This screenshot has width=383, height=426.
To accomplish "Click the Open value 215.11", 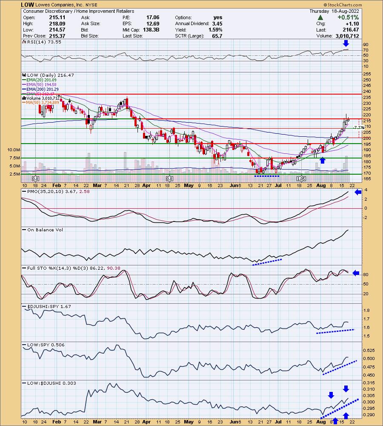I will coord(57,17).
